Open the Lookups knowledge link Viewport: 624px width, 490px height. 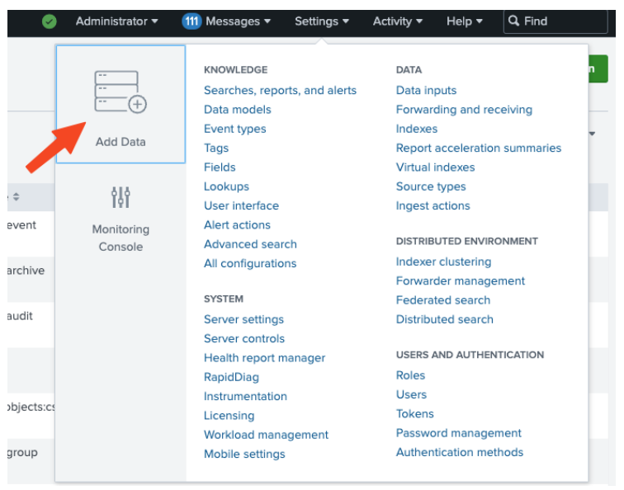click(x=226, y=186)
